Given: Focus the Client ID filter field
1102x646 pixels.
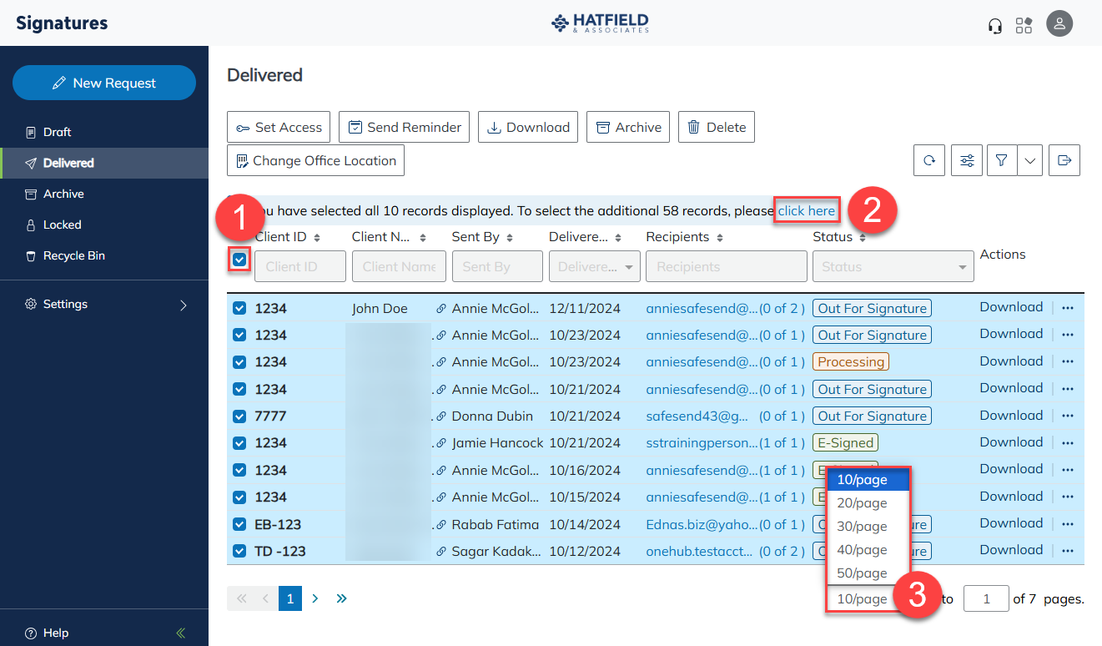Looking at the screenshot, I should pos(300,266).
